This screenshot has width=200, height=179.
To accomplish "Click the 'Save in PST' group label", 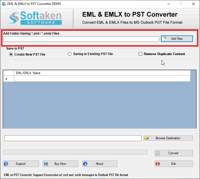I will (x=15, y=48).
